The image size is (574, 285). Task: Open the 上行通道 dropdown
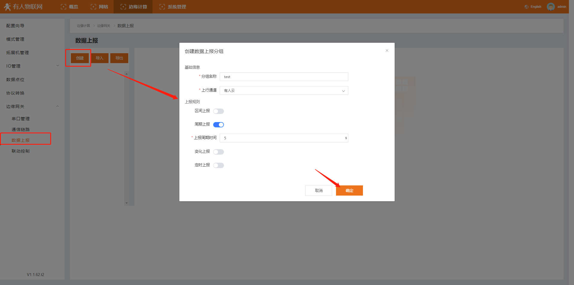(284, 91)
